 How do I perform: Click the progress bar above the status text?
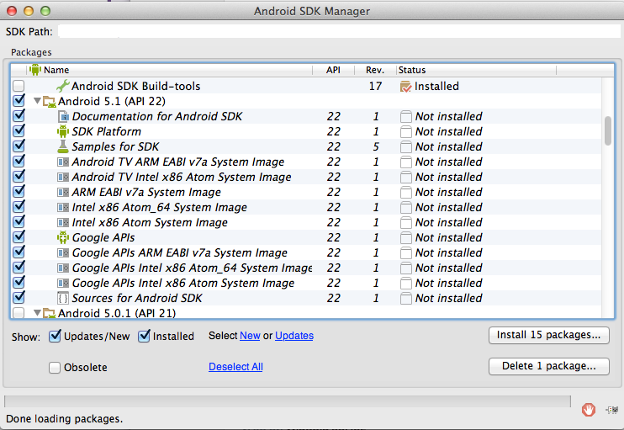tap(288, 401)
